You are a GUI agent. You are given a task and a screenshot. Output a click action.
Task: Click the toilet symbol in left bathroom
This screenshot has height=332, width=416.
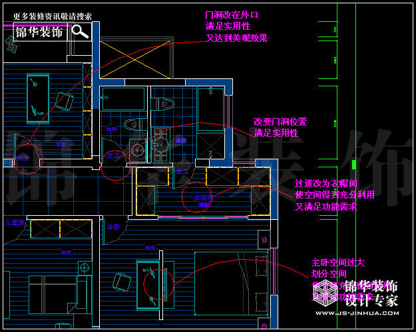click(x=132, y=124)
